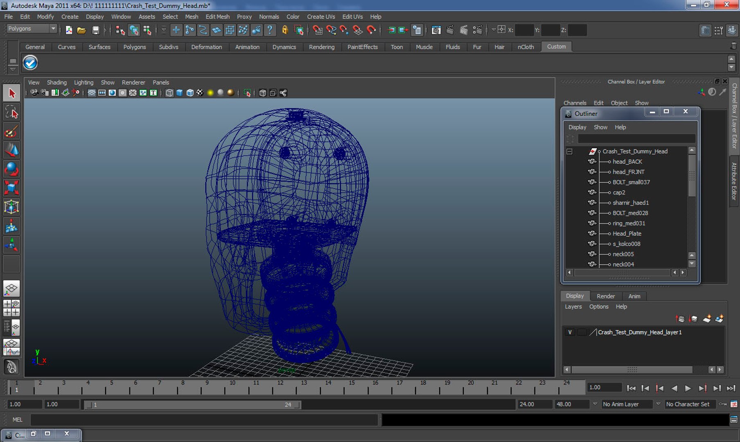Toggle smooth shade all cube icon
The height and width of the screenshot is (442, 740).
(179, 93)
